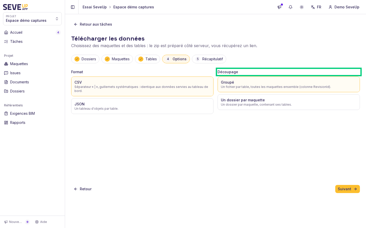Select the JSON format option
Screen dimensions: 366x228
click(142, 106)
